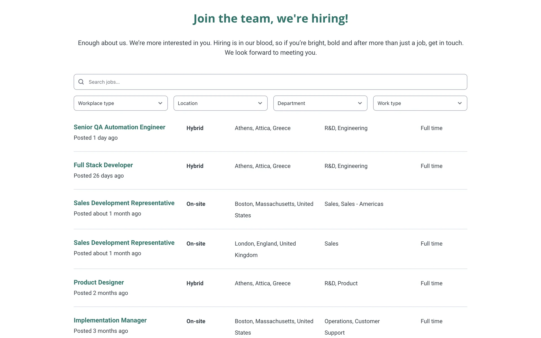Image resolution: width=541 pixels, height=338 pixels.
Task: Click R&D, Product department on Product Designer row
Action: [x=341, y=283]
